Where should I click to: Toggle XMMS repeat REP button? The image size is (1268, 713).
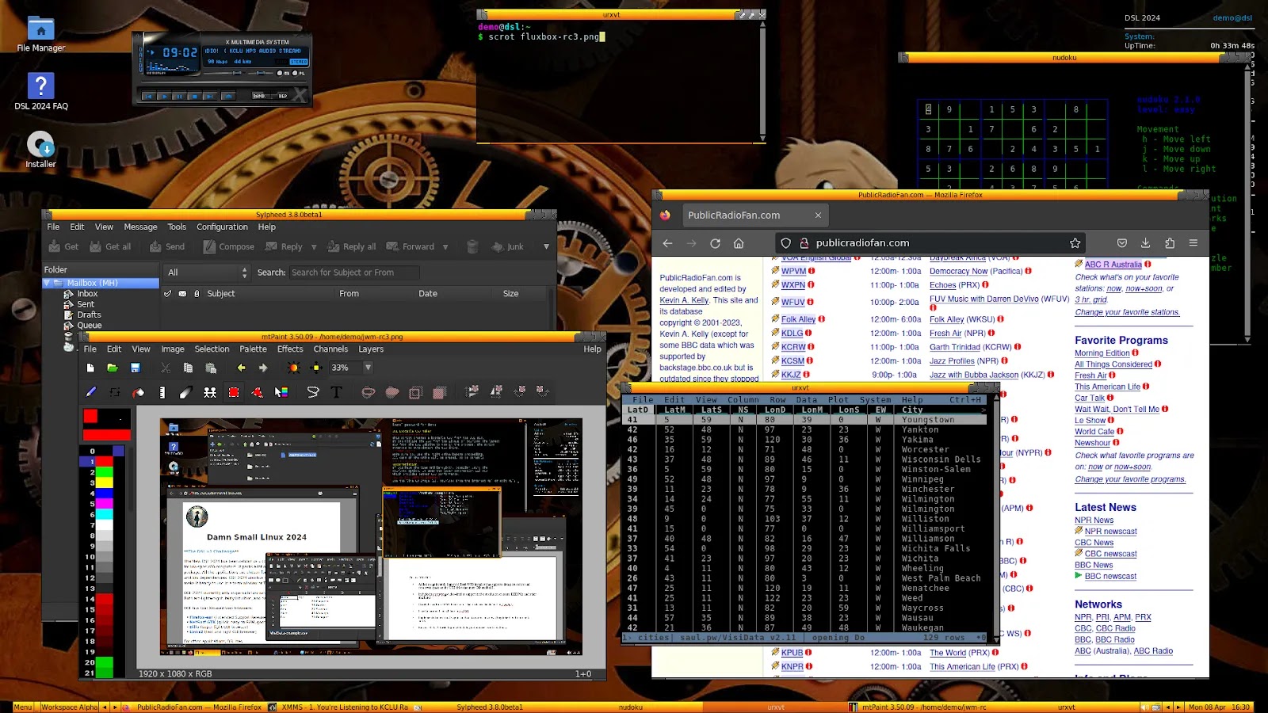(281, 96)
